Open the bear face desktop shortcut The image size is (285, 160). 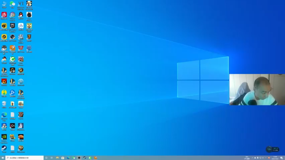click(x=21, y=149)
